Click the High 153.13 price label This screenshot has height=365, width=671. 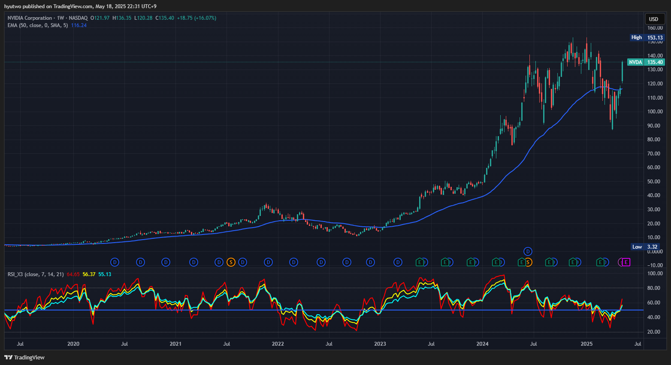coord(647,37)
